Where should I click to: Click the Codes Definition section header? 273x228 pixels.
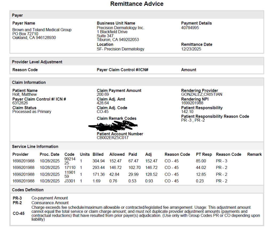tap(28, 190)
